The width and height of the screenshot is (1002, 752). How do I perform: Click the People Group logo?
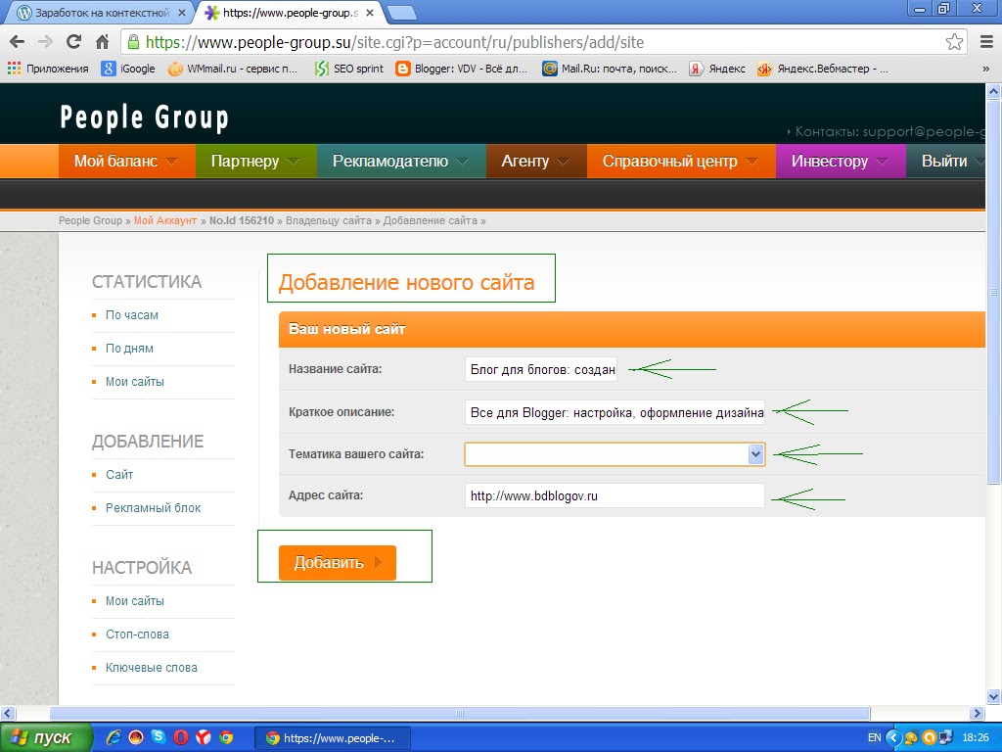[x=144, y=117]
